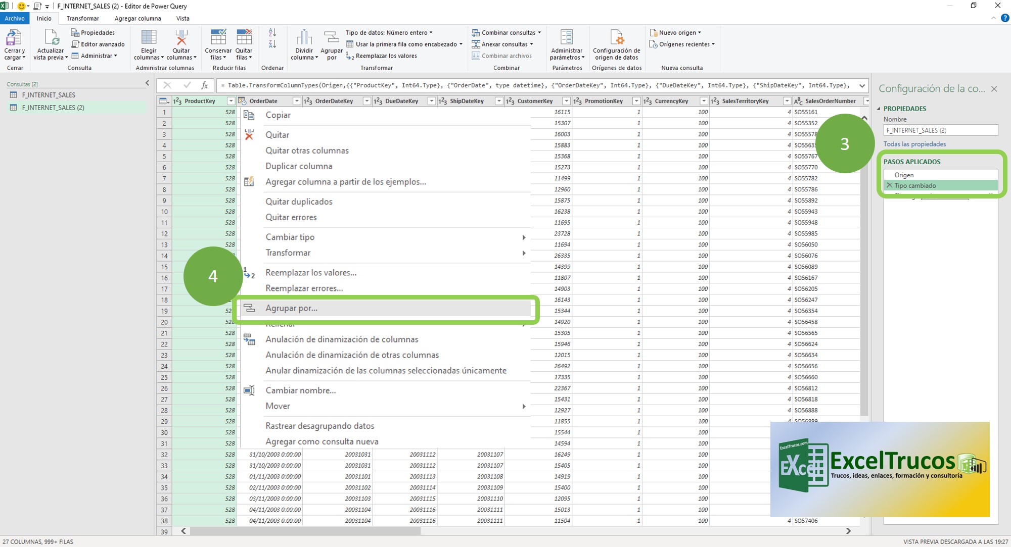Open the Tipo de datos dropdown
This screenshot has width=1011, height=547.
point(389,33)
